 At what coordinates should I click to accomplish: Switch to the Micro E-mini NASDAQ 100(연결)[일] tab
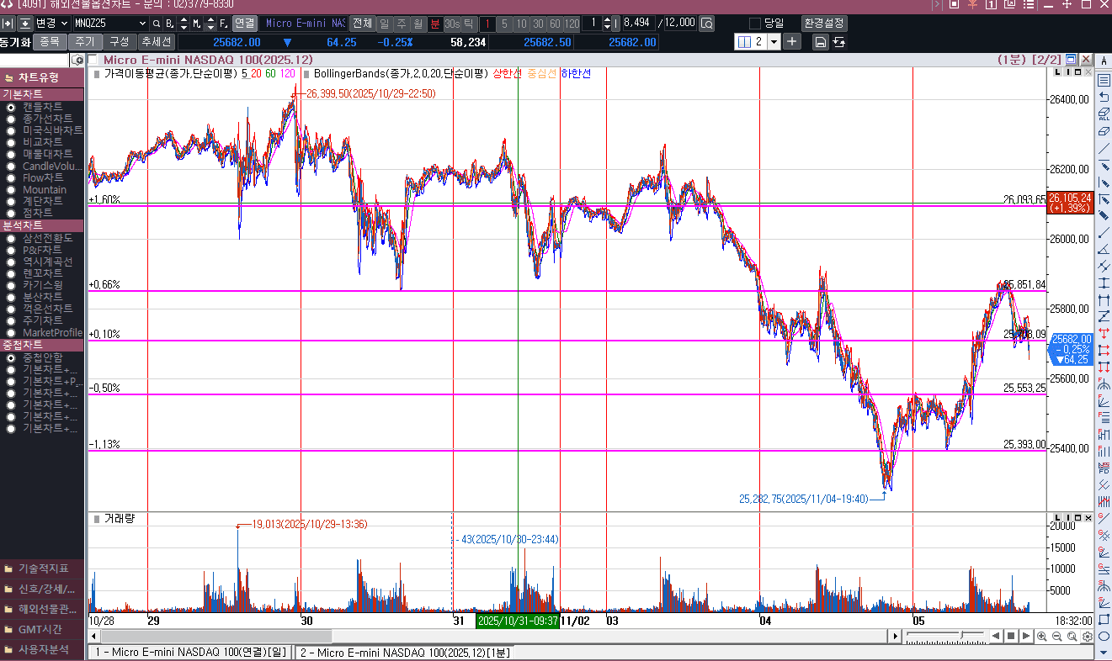tap(191, 653)
